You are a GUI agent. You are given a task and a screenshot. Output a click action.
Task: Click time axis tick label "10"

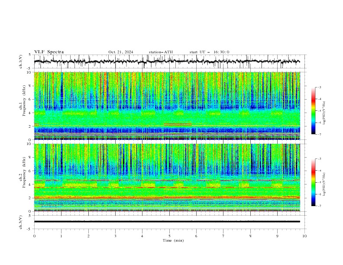coord(304,236)
